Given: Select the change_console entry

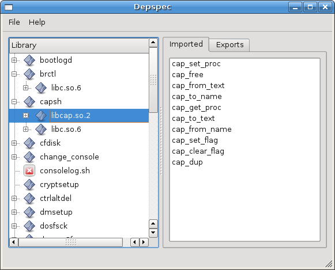Looking at the screenshot, I should tap(69, 157).
